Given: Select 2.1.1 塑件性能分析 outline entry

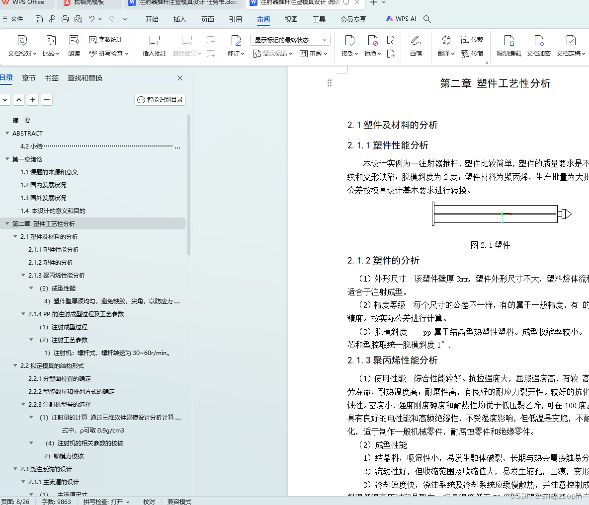Looking at the screenshot, I should coord(54,249).
